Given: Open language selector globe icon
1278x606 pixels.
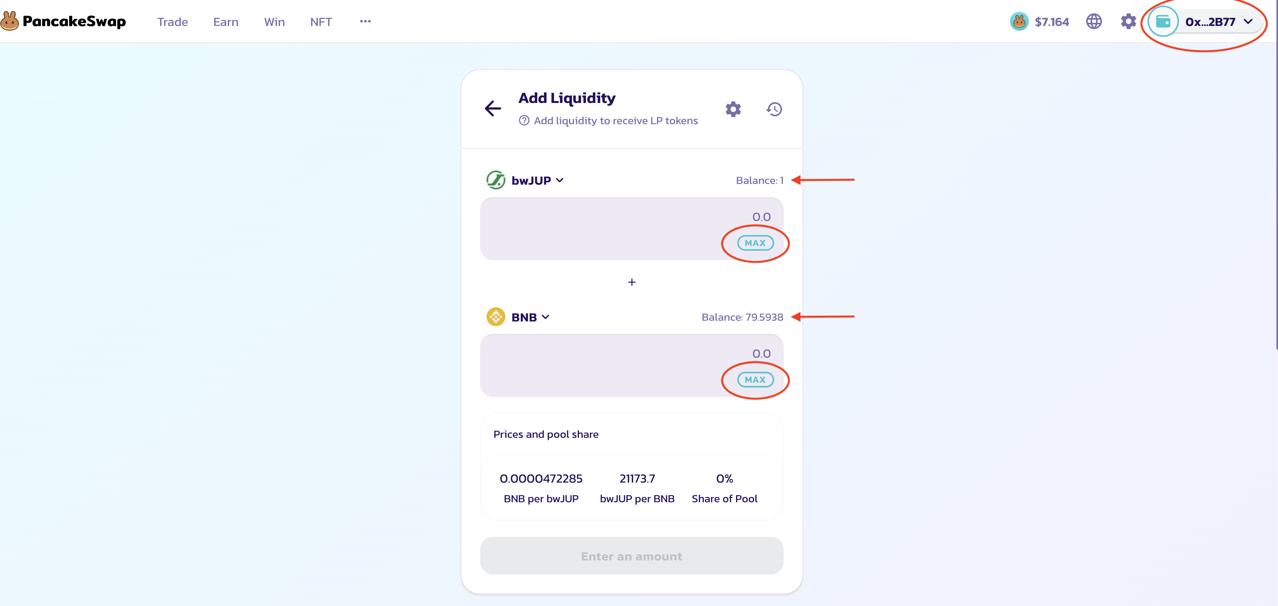Looking at the screenshot, I should pos(1093,21).
